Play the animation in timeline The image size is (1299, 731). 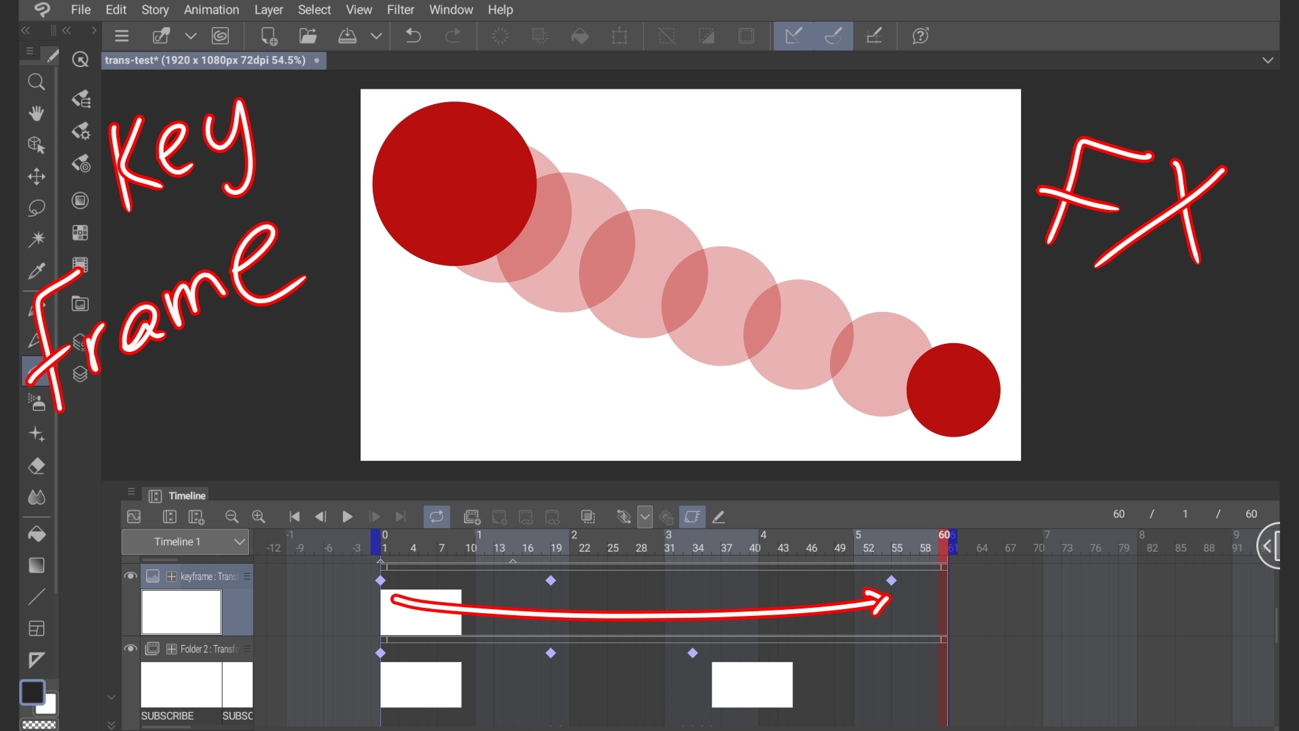tap(347, 517)
